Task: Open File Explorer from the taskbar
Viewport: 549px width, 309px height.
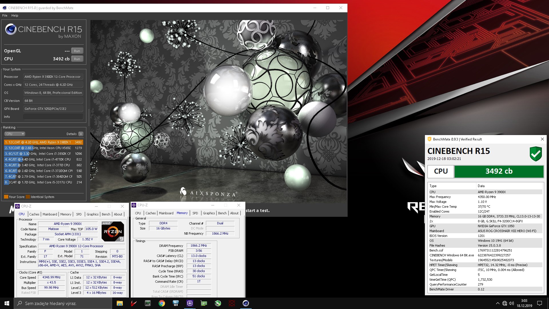Action: click(x=120, y=303)
